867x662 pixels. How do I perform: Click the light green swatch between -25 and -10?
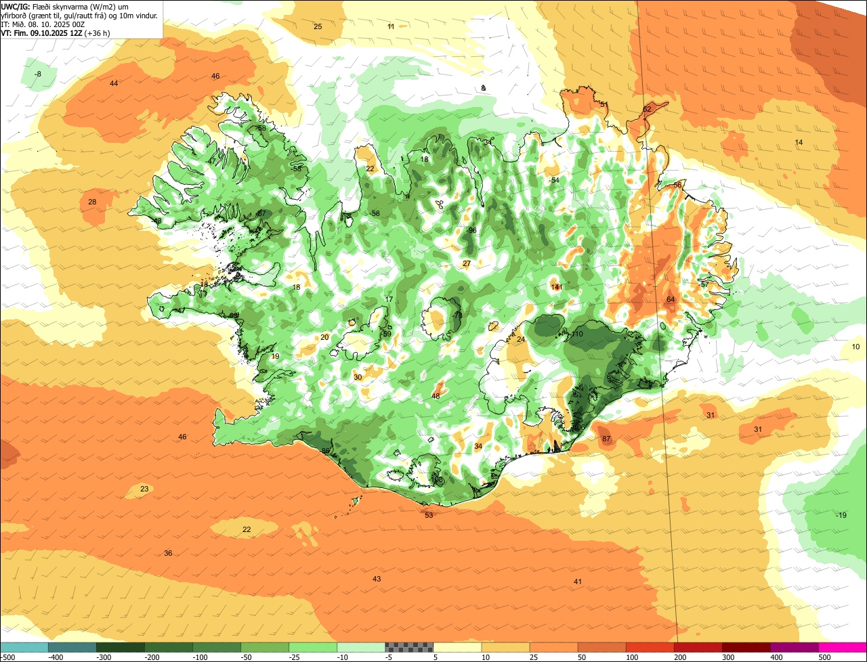[313, 647]
